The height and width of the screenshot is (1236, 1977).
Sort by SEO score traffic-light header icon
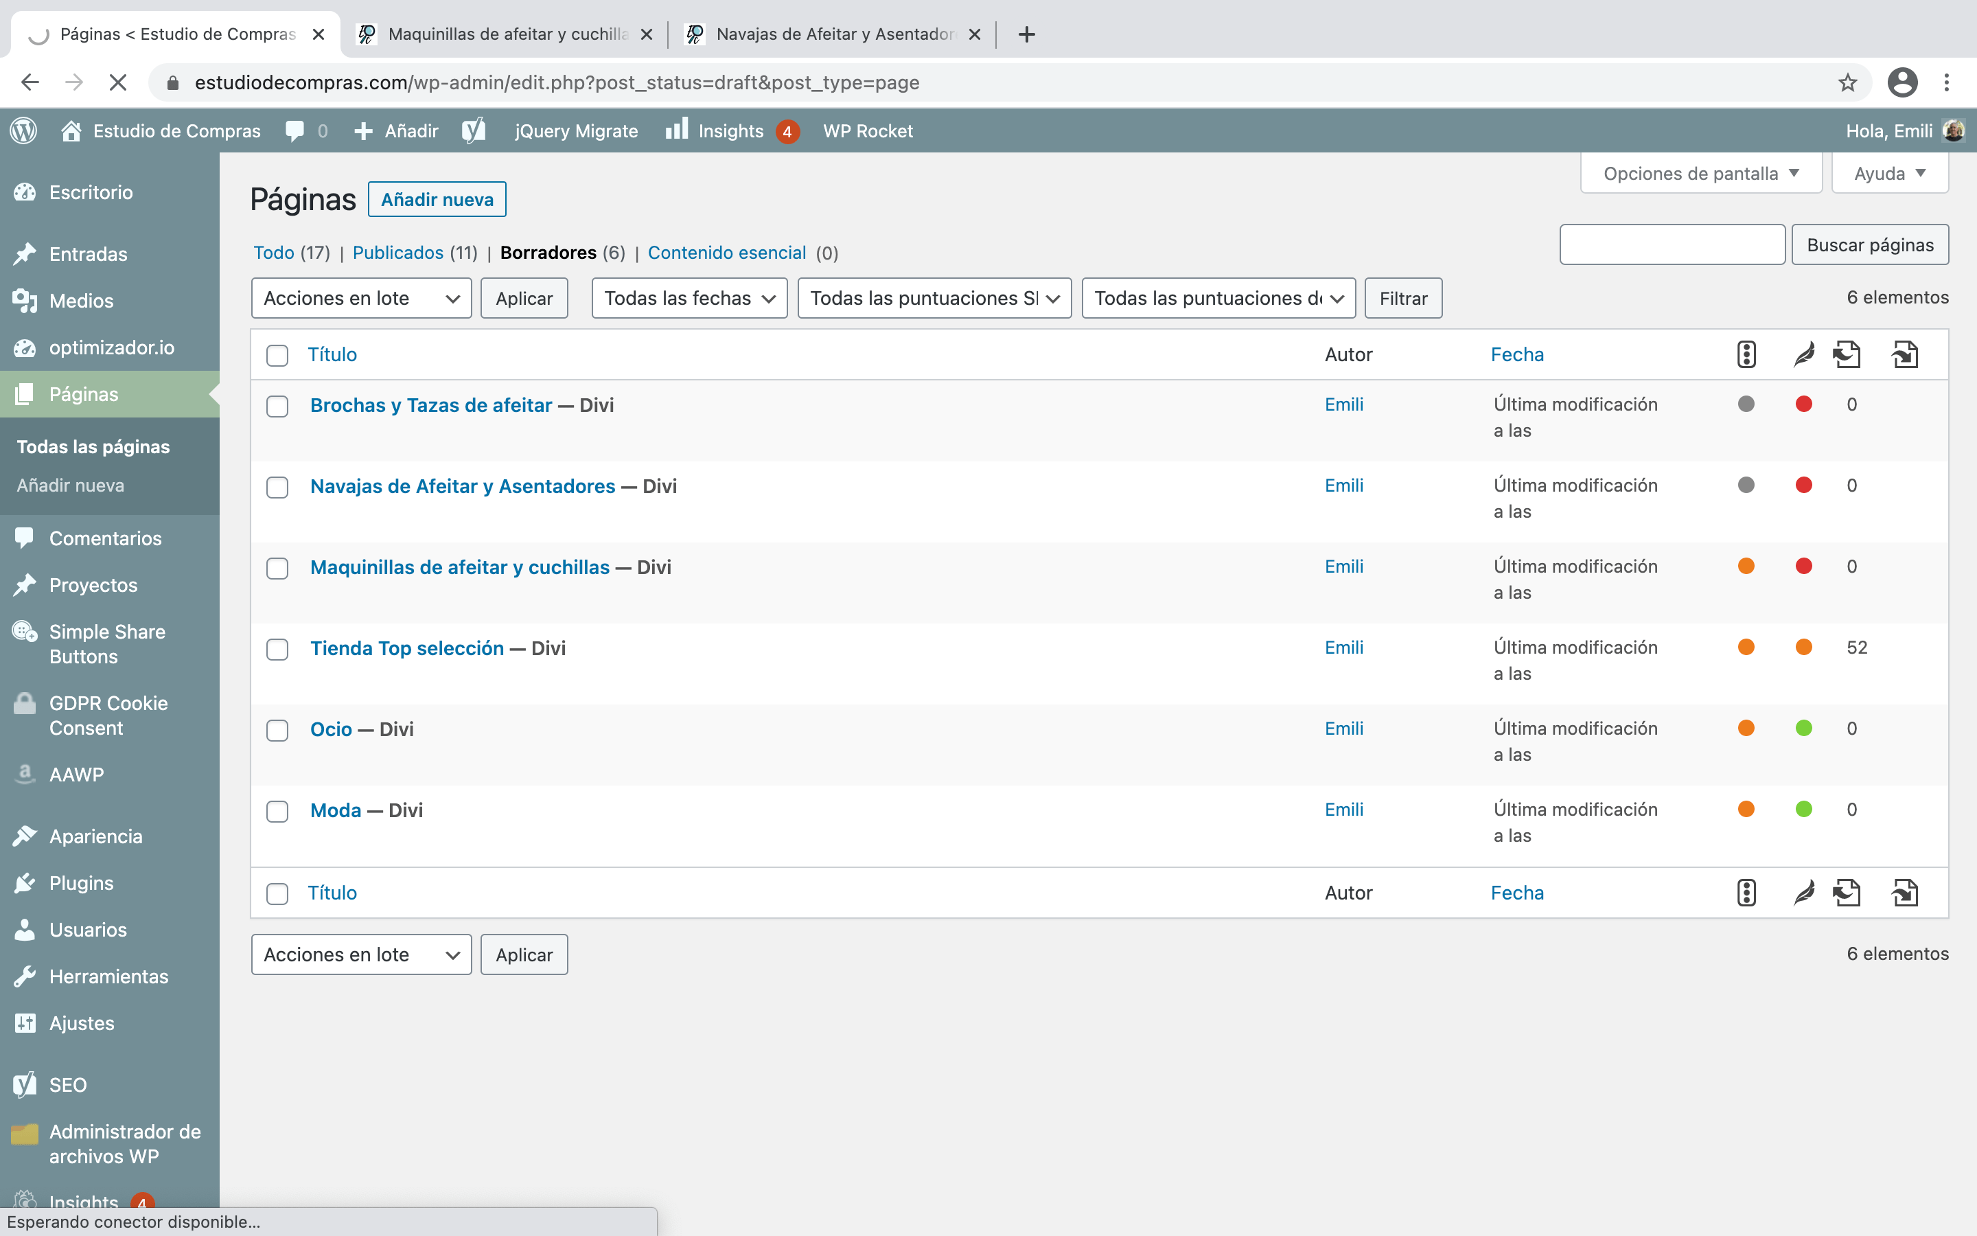pyautogui.click(x=1746, y=354)
